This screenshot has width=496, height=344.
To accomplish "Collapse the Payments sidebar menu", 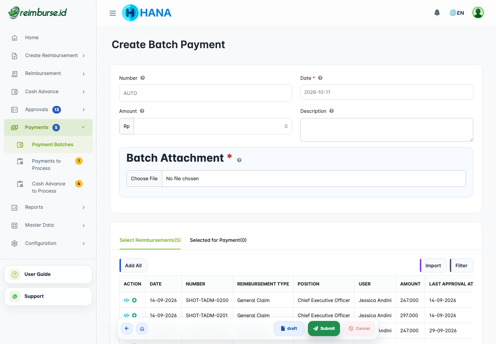I will tap(48, 127).
